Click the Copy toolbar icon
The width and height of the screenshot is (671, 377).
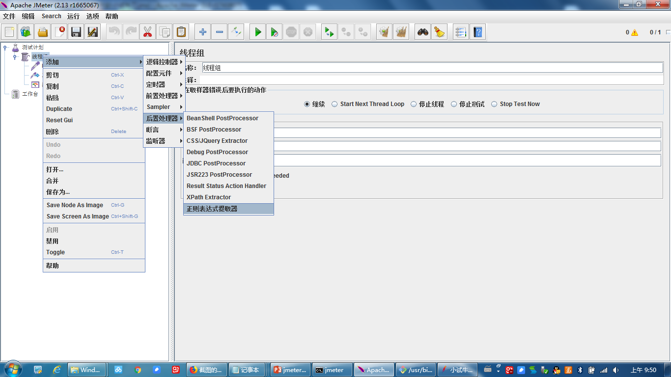[x=165, y=32]
